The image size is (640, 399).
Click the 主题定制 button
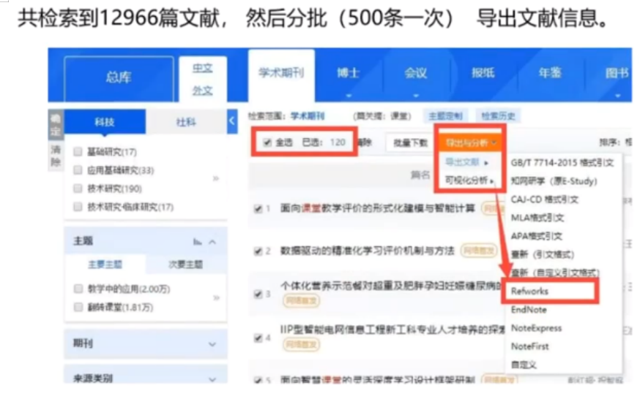445,116
